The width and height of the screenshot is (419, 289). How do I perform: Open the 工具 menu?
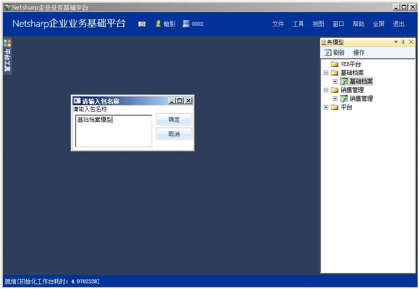[298, 24]
